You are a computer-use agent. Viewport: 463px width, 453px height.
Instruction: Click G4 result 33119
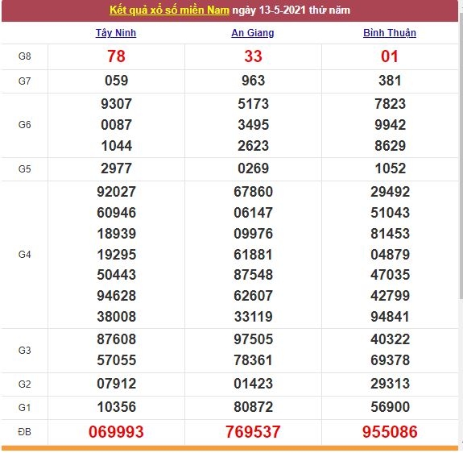coord(253,317)
